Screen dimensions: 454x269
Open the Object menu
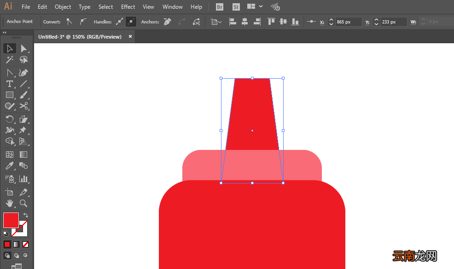[63, 6]
